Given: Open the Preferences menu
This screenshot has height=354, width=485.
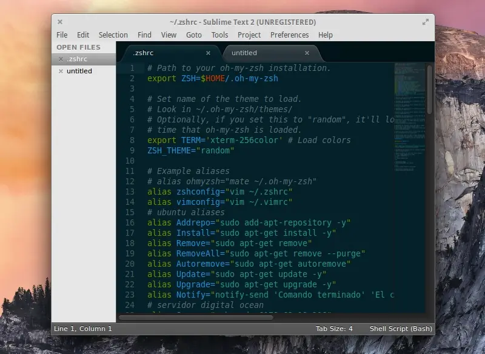Looking at the screenshot, I should pos(290,35).
